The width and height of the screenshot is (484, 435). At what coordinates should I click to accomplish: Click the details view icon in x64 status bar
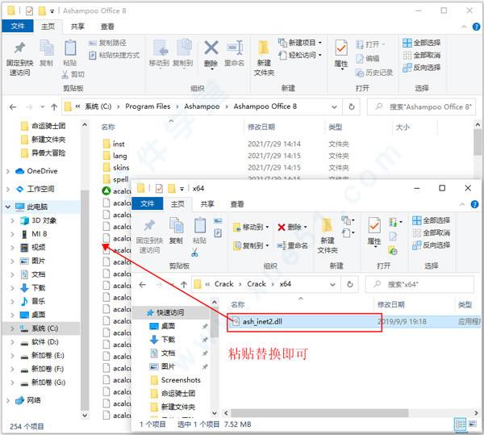(461, 425)
